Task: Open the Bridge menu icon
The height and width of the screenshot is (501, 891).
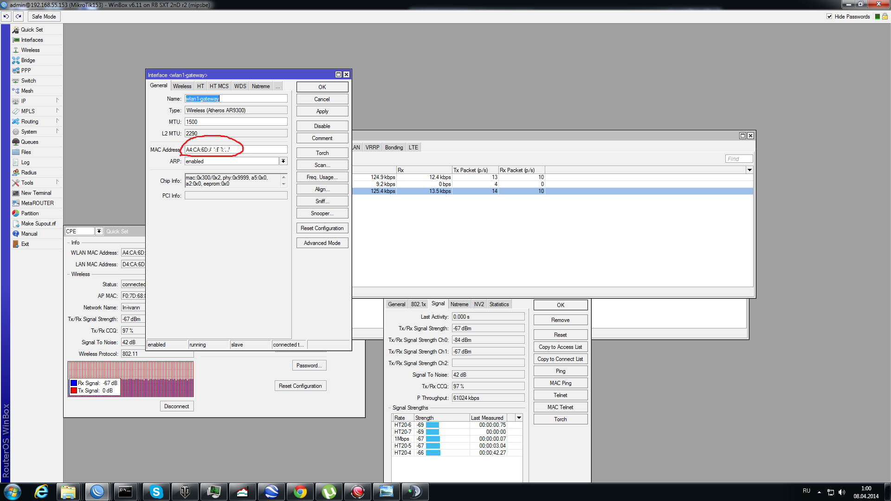Action: pos(16,60)
